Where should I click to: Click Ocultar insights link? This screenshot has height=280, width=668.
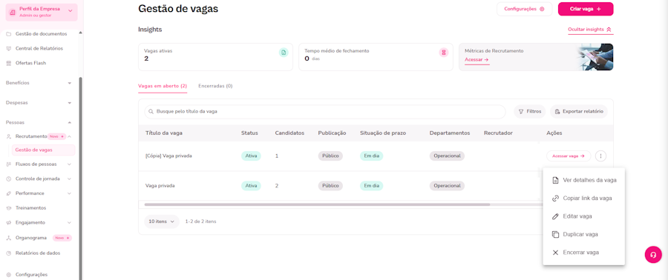pyautogui.click(x=591, y=30)
